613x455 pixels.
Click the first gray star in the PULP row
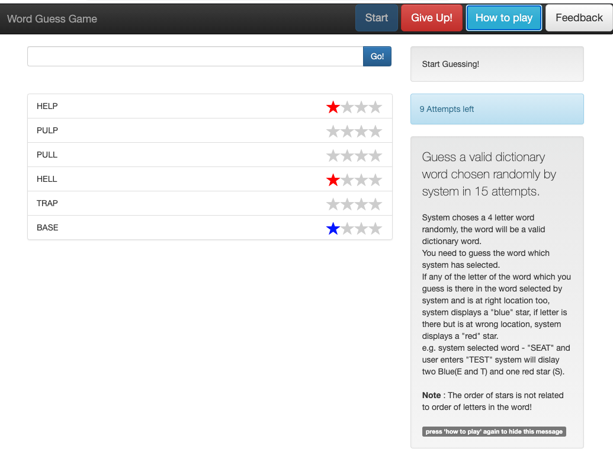tap(333, 132)
